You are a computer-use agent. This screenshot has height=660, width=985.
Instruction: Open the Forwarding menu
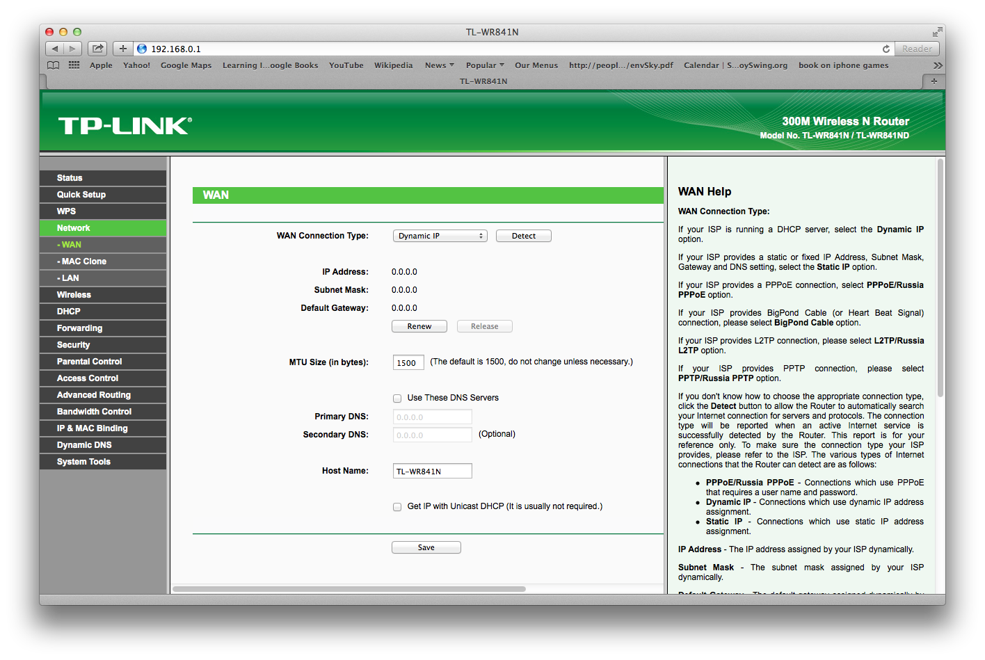click(103, 328)
